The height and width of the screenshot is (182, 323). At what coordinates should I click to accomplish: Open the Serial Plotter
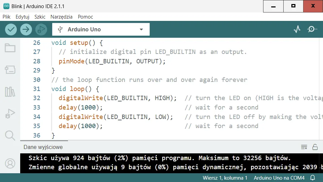point(297,29)
